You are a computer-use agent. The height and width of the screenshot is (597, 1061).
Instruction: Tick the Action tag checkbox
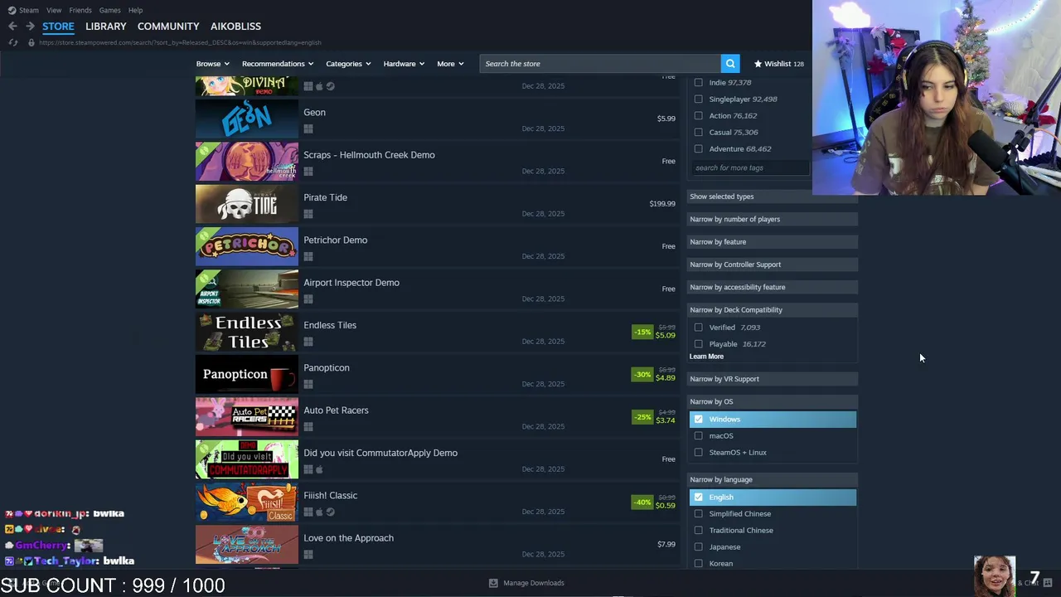698,115
